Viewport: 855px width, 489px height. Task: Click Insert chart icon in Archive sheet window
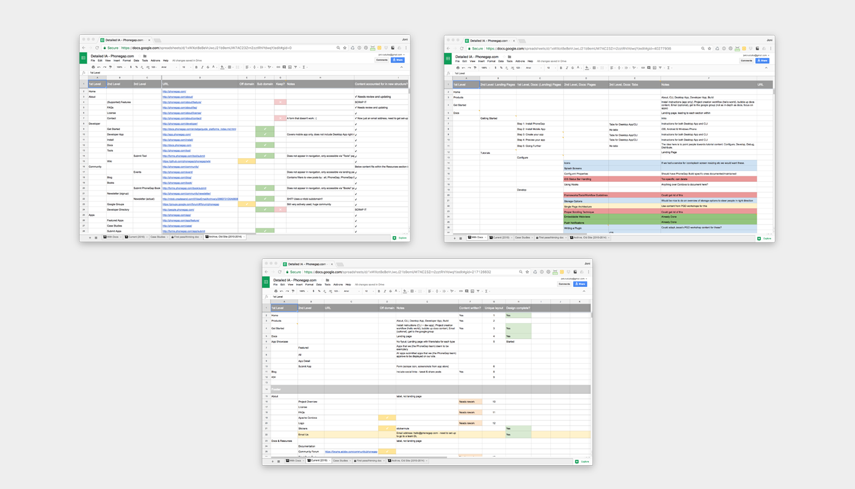pos(289,67)
